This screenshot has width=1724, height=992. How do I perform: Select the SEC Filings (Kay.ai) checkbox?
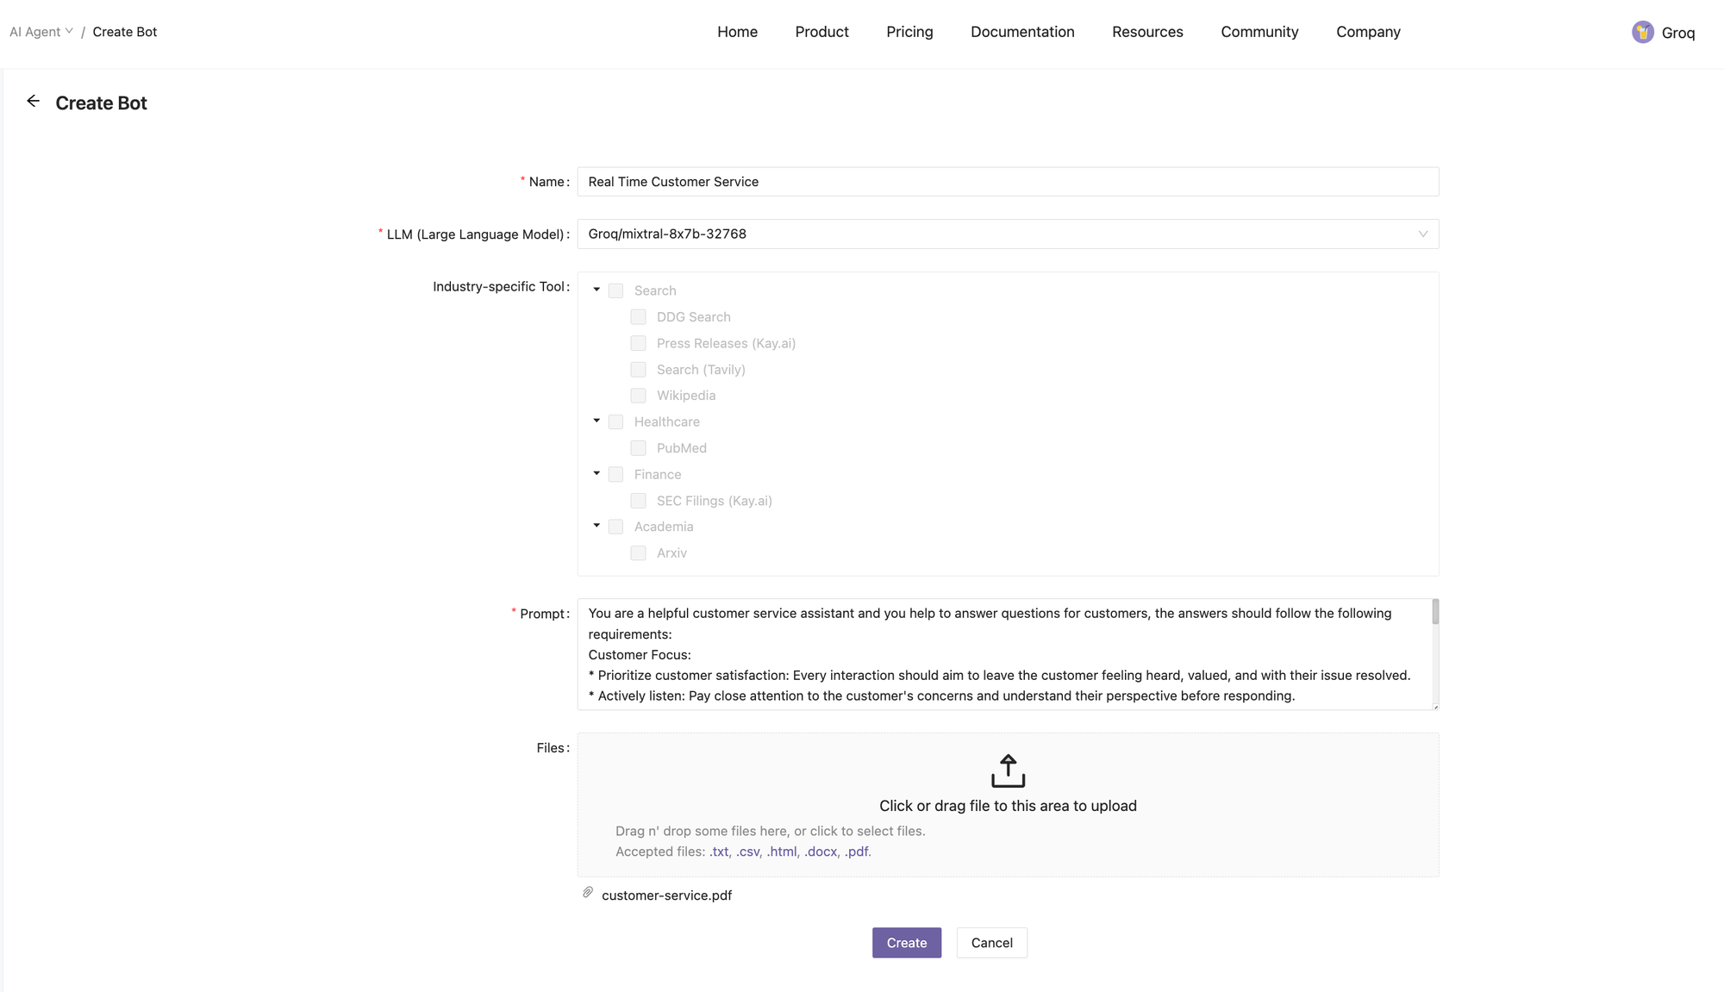click(638, 501)
